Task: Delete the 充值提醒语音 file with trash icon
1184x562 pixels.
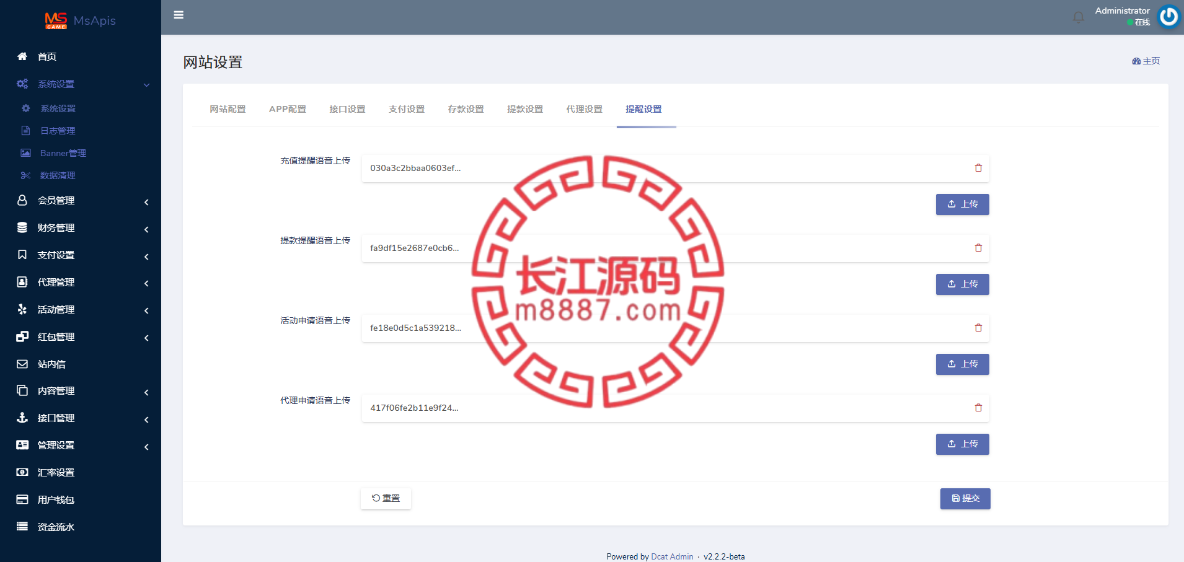Action: click(978, 168)
